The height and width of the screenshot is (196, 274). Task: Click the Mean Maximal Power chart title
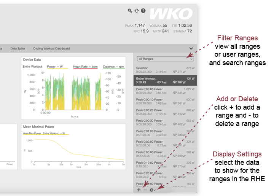[38, 127]
